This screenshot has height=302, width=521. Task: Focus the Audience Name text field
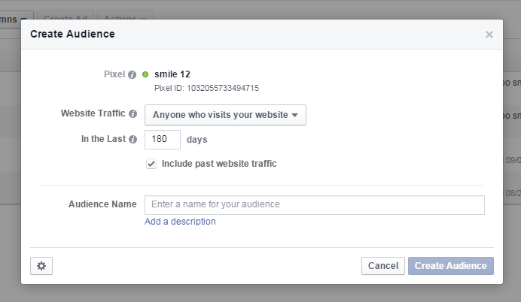314,204
